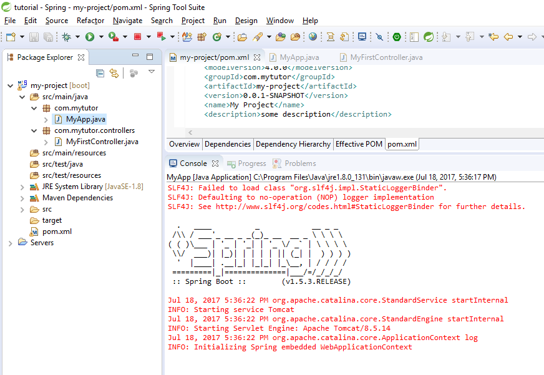Click the New Java Project icon

[187, 37]
